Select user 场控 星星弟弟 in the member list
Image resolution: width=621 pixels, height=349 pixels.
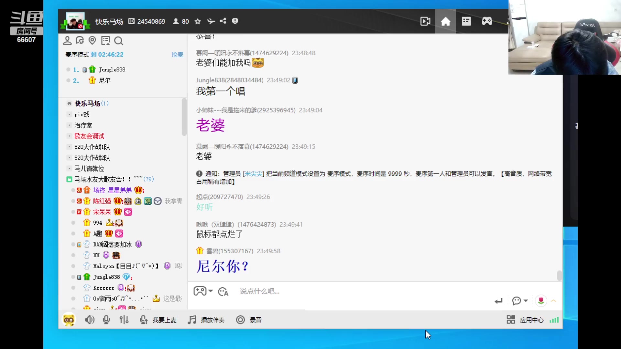click(x=112, y=190)
